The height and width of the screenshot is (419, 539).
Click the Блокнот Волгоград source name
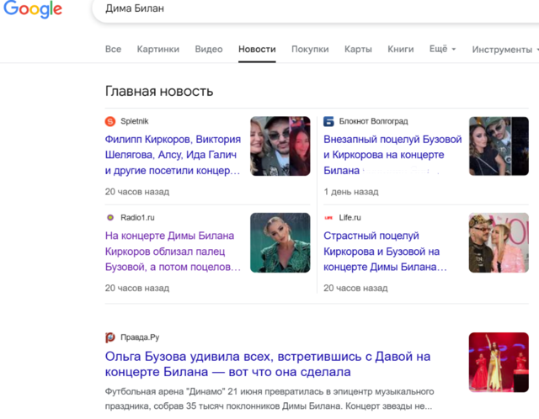(x=373, y=121)
